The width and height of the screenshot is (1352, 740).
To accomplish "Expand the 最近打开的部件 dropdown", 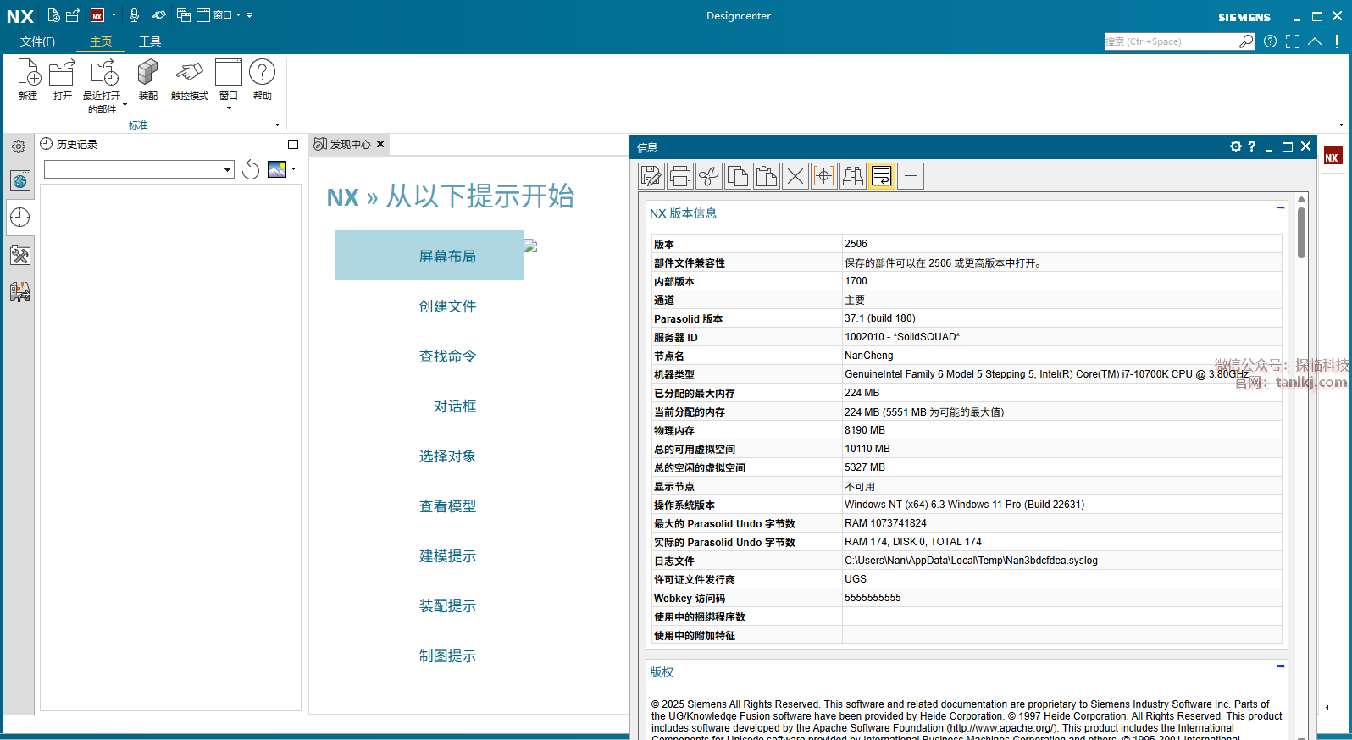I will coord(124,105).
